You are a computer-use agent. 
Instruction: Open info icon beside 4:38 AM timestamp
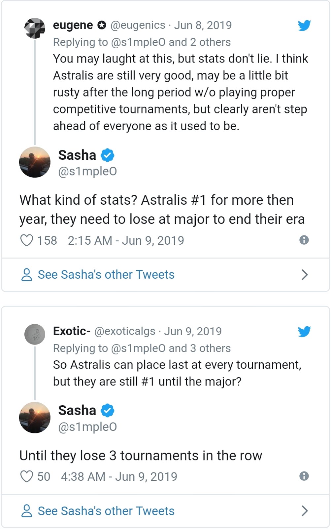(x=304, y=476)
